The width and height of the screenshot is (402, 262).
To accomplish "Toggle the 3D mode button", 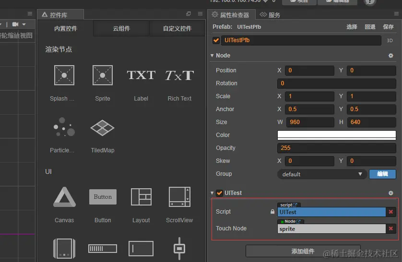I will click(x=390, y=40).
